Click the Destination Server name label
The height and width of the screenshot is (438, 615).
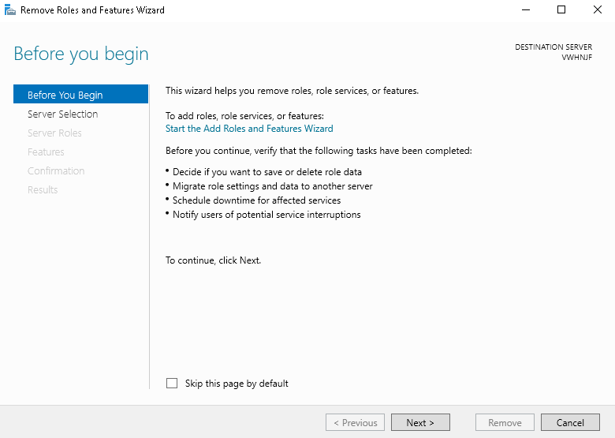coord(577,57)
